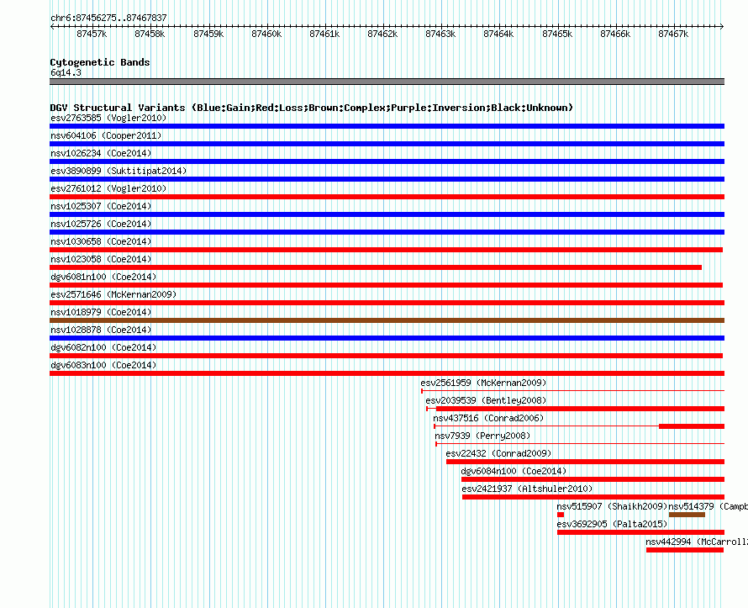The height and width of the screenshot is (608, 748).
Task: Select dgv6084n100 (Coe2014) label
Action: click(x=514, y=471)
